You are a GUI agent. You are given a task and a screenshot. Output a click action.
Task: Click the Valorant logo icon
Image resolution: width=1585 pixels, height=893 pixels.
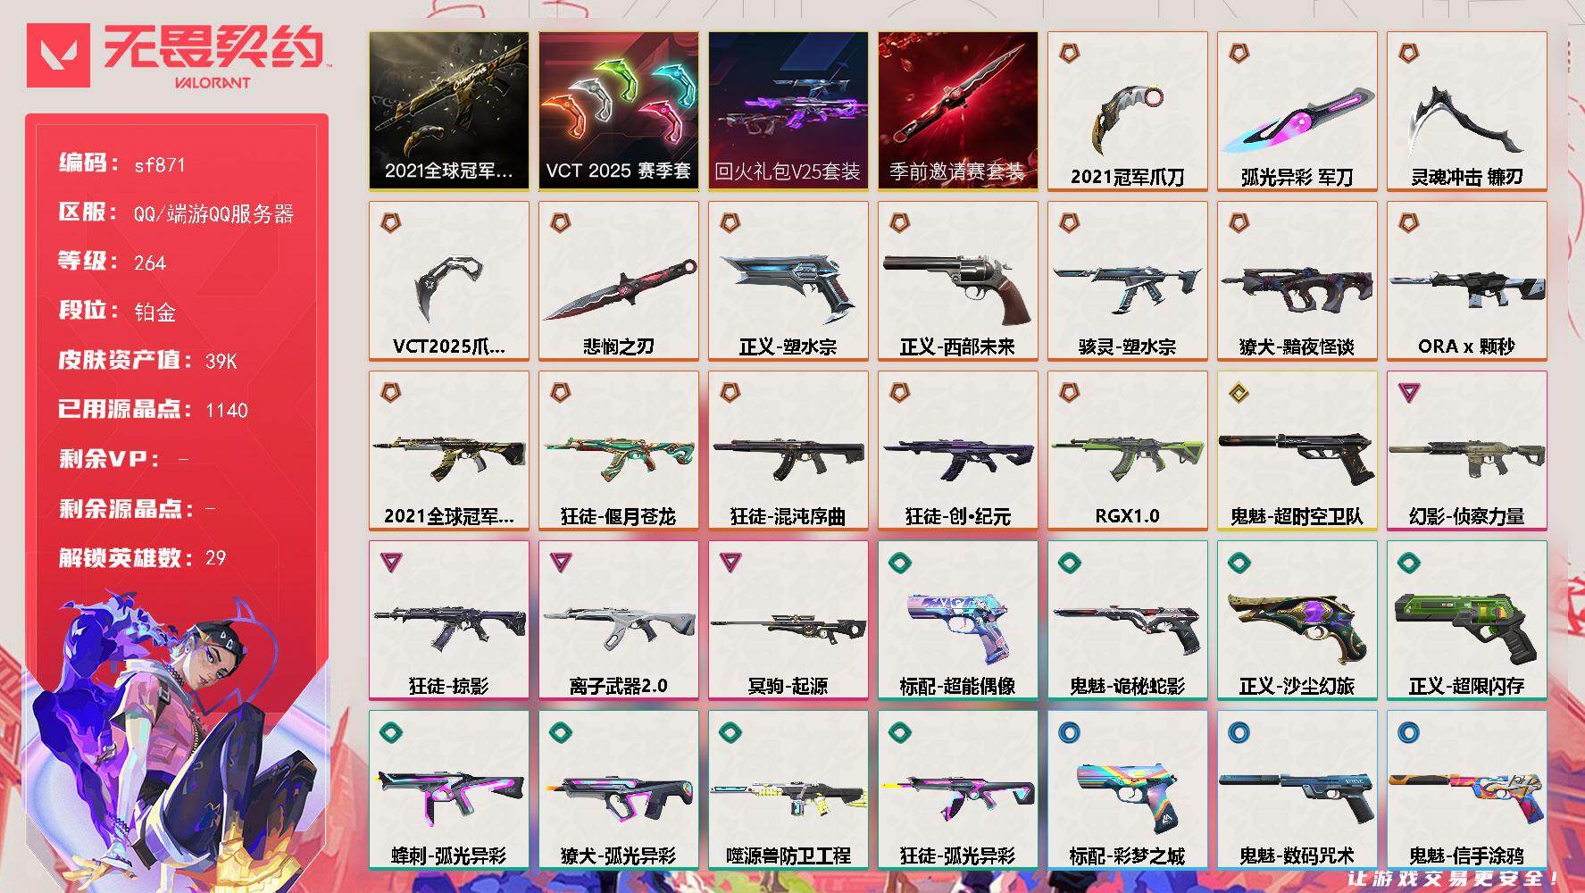click(59, 55)
